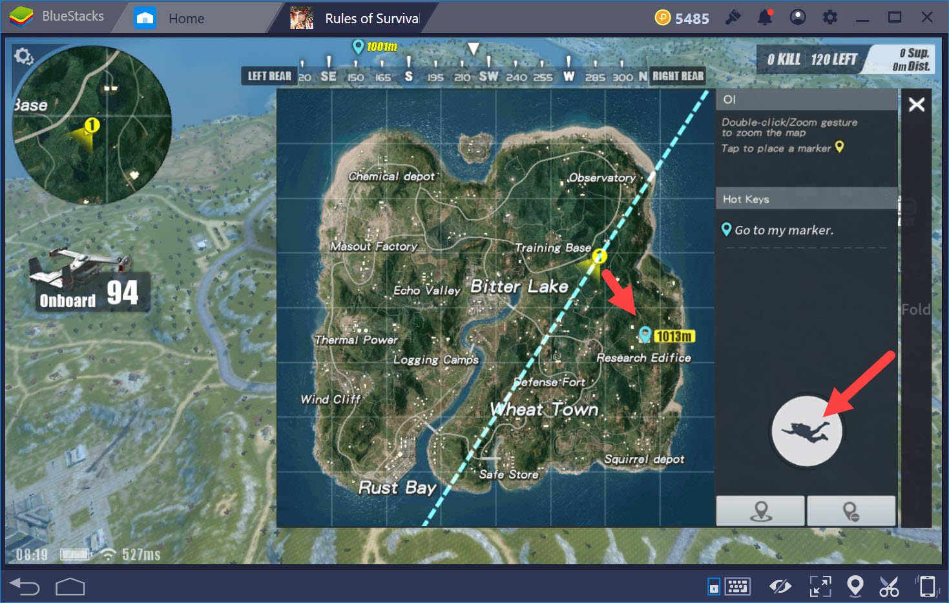Click the RIGHT REAR compass label
Image resolution: width=949 pixels, height=603 pixels.
coord(678,76)
